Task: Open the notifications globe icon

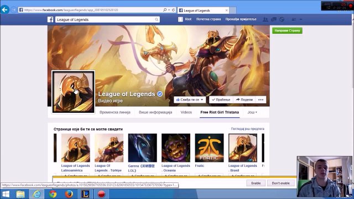Action: click(x=282, y=19)
